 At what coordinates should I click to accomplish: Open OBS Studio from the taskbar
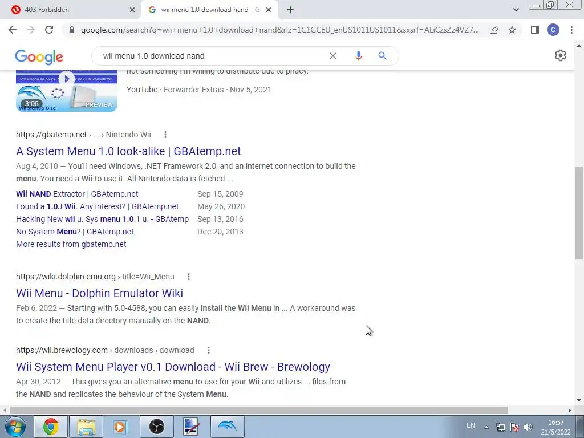156,427
